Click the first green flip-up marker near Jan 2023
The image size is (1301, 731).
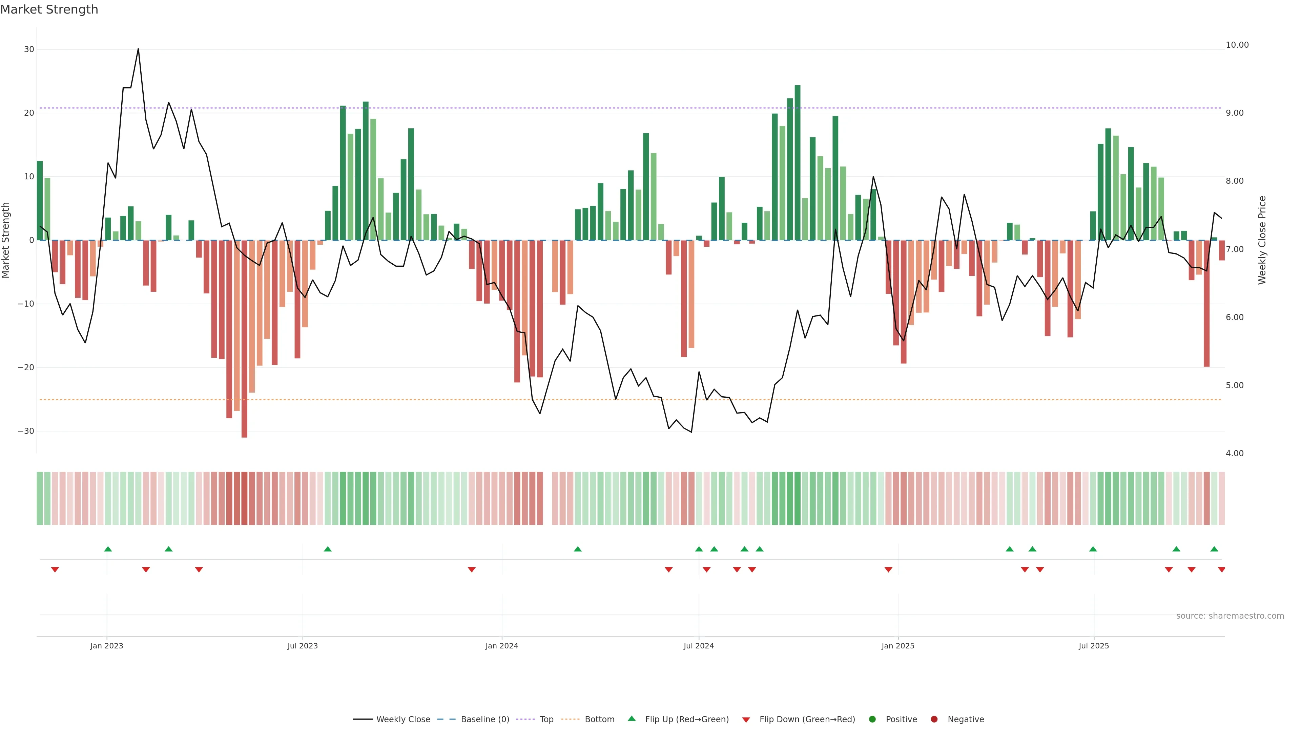108,549
